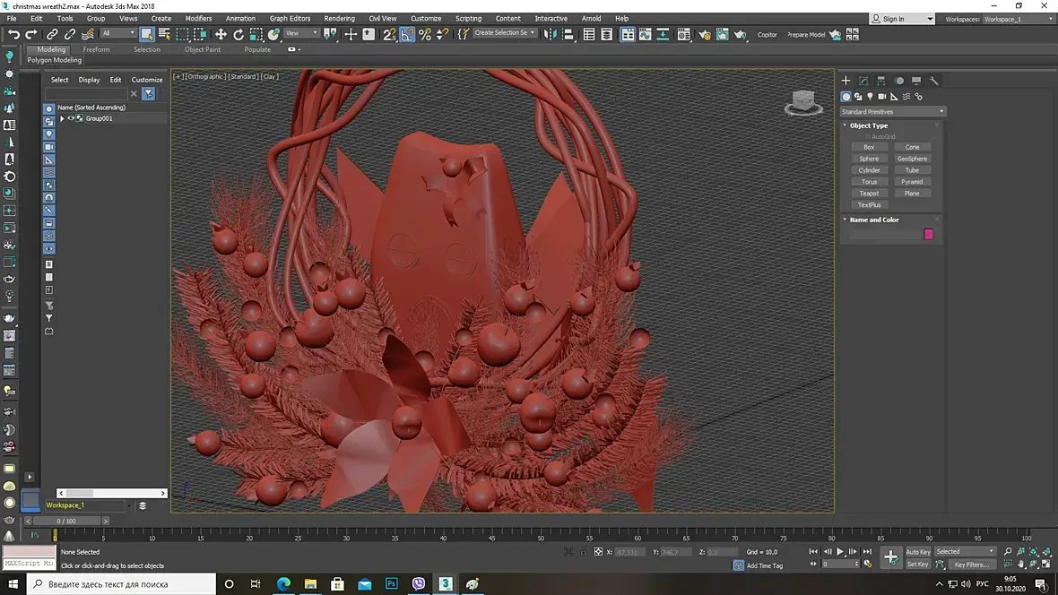Toggle the selection lock icon
The height and width of the screenshot is (595, 1058).
tap(584, 552)
